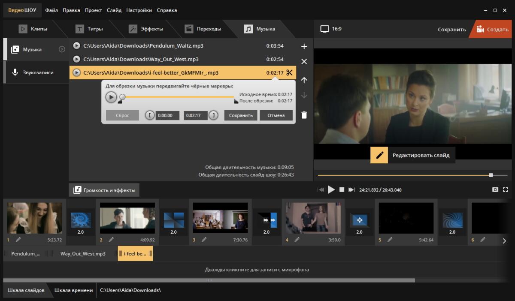515x301 pixels.
Task: Play the Pendulum_Waltz.mp3 track preview
Action: [76, 46]
